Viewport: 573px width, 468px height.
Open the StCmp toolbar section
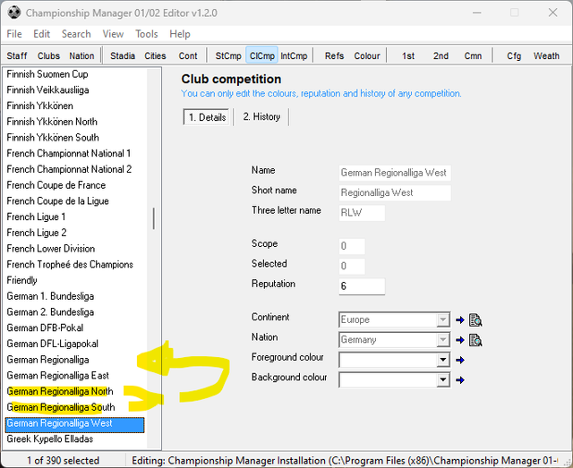[228, 55]
